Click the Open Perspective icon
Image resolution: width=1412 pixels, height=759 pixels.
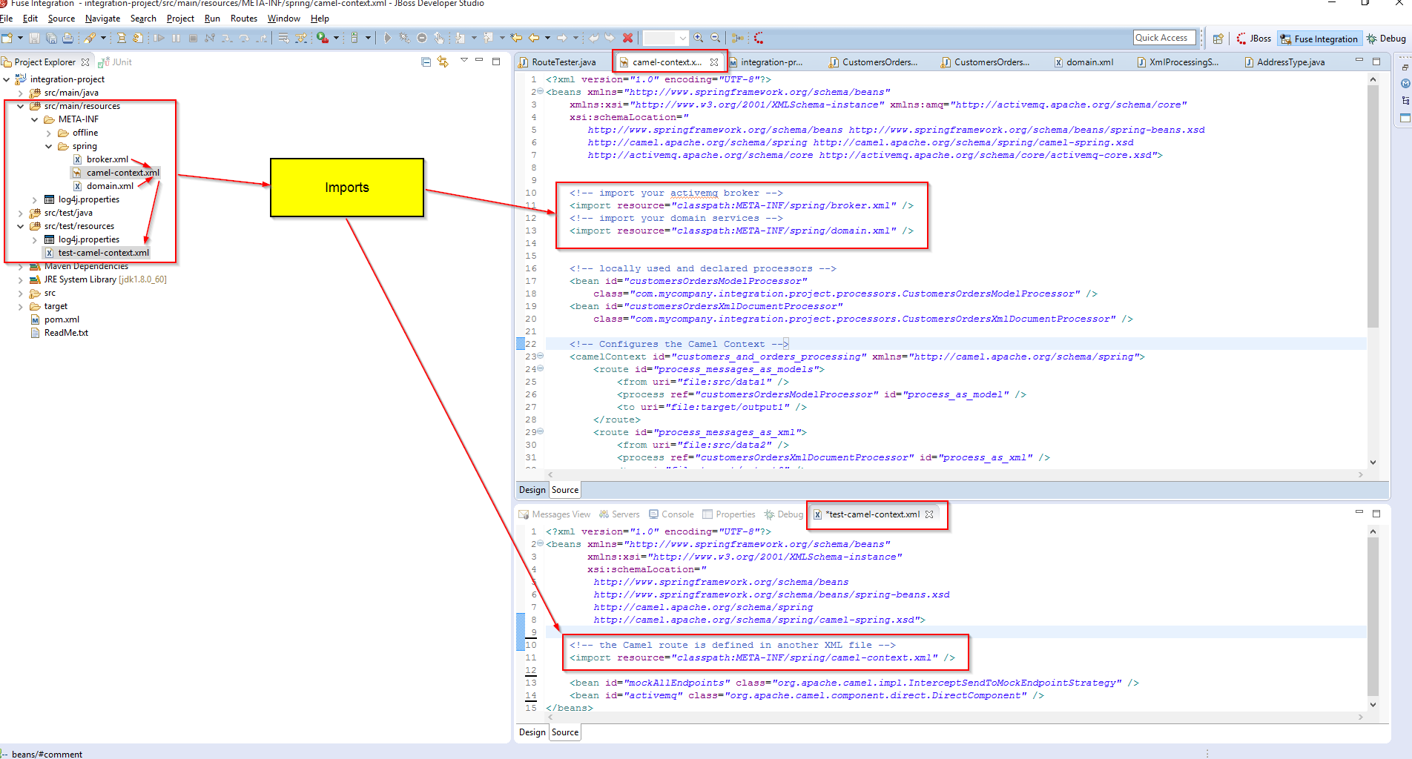pyautogui.click(x=1218, y=39)
